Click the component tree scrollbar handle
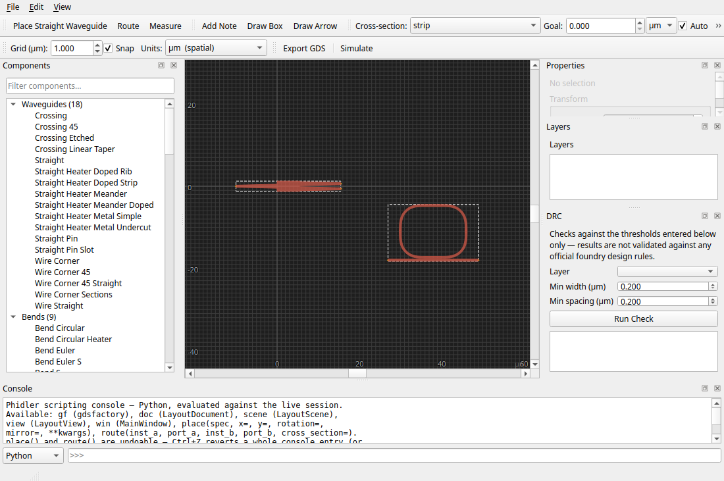Screen dimensions: 724x481 [169, 132]
